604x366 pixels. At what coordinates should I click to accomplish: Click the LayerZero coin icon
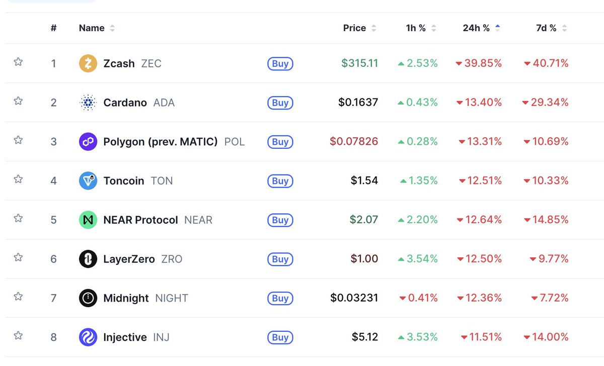point(88,259)
